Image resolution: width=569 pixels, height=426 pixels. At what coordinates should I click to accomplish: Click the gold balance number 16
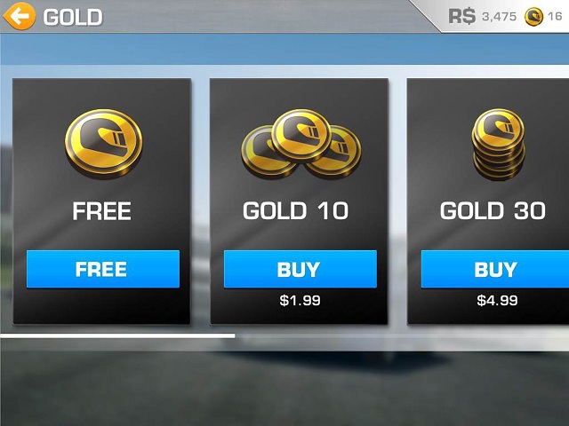pos(555,16)
